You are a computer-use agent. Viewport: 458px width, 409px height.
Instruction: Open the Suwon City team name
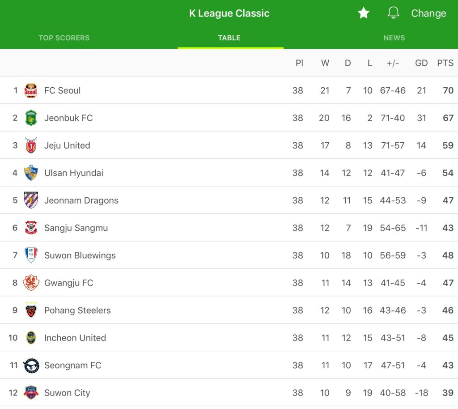(67, 393)
